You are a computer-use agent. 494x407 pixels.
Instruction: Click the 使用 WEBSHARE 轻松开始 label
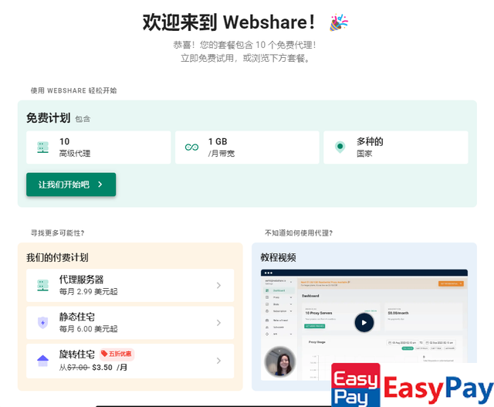point(74,91)
